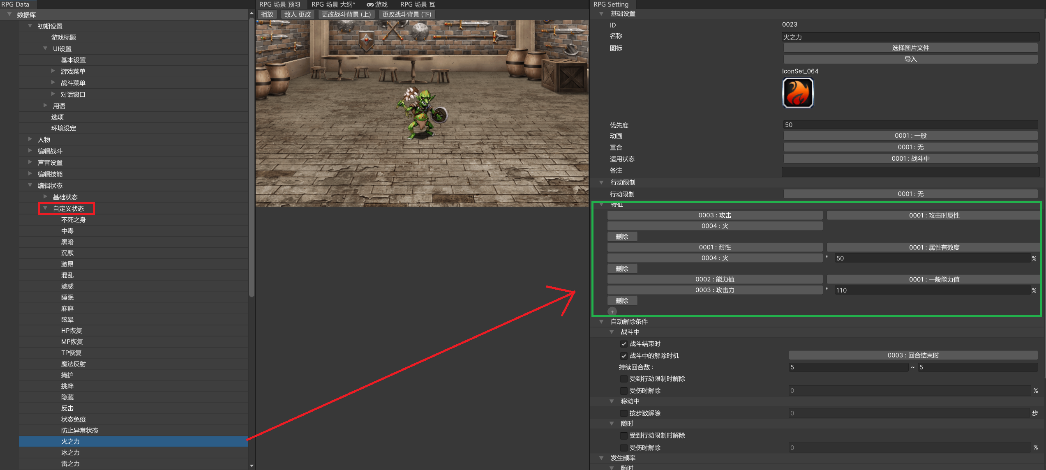
Task: Toggle 战斗中的解除时机 checkbox
Action: pos(623,356)
